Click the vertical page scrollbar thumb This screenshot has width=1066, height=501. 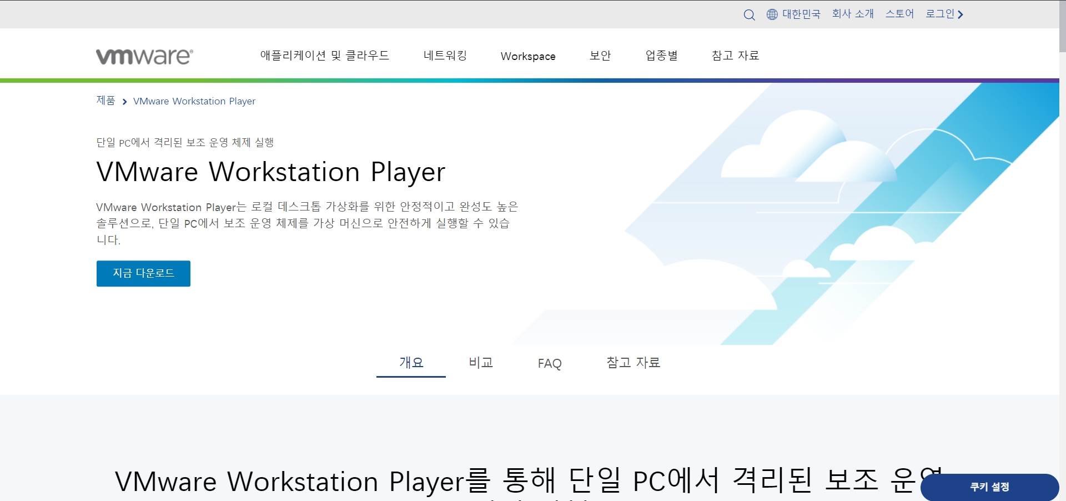(1062, 28)
